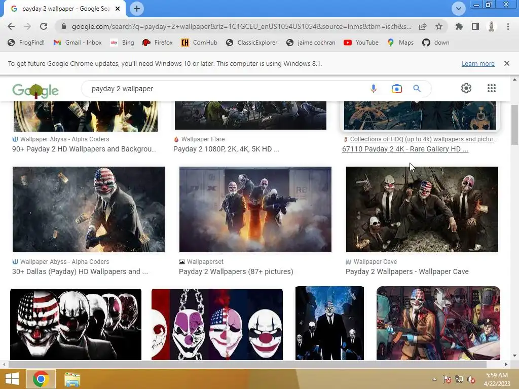Click Learn more about Chrome updates
This screenshot has height=389, width=519.
(x=478, y=63)
